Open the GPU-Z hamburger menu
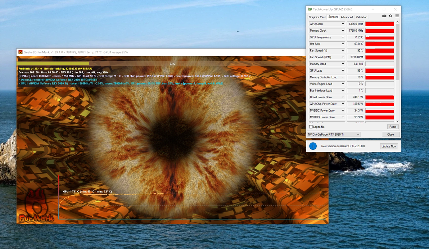 point(397,16)
